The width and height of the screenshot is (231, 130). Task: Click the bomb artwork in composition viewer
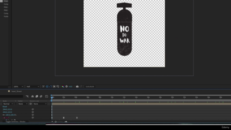(124, 29)
